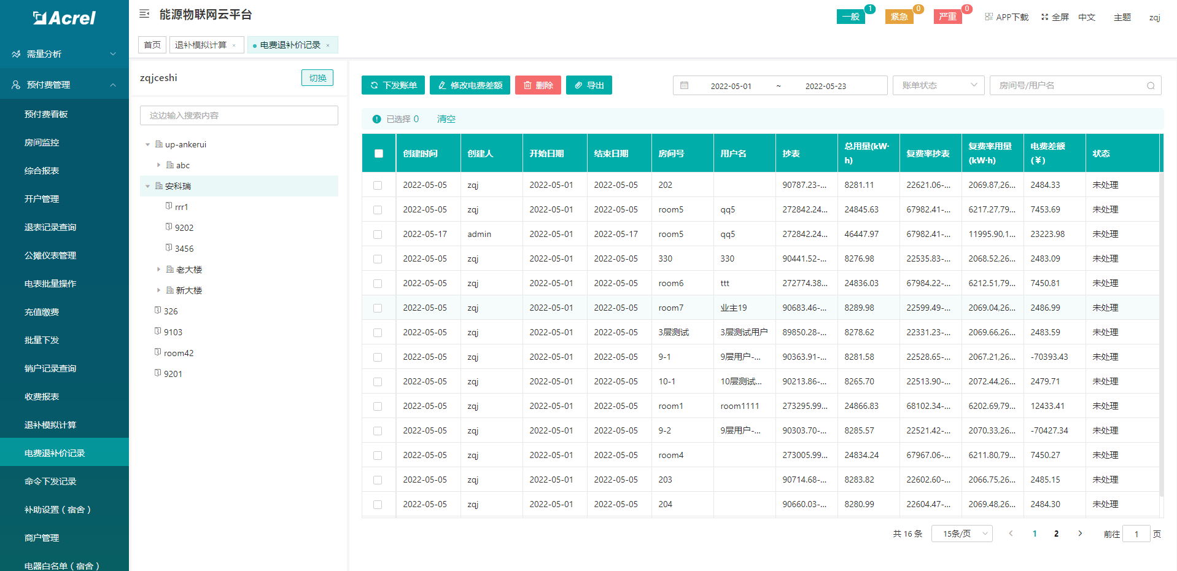The image size is (1177, 571).
Task: Click the table vertical scrollbar
Action: (x=1161, y=333)
